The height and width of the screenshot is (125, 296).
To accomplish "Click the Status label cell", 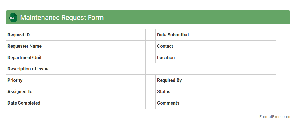I will point(211,92).
